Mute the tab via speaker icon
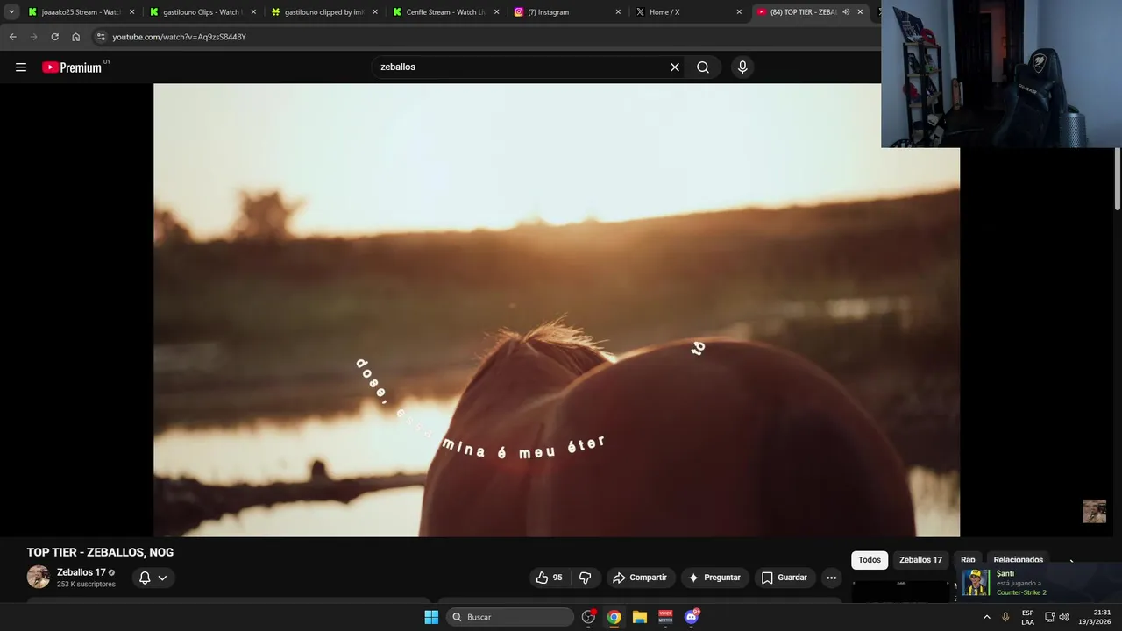The height and width of the screenshot is (631, 1122). click(846, 12)
